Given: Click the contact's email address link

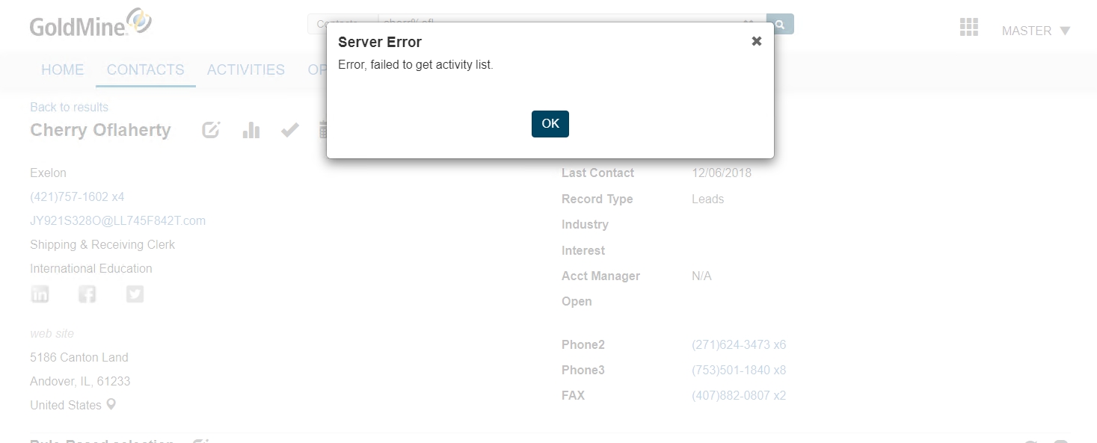Looking at the screenshot, I should click(117, 220).
